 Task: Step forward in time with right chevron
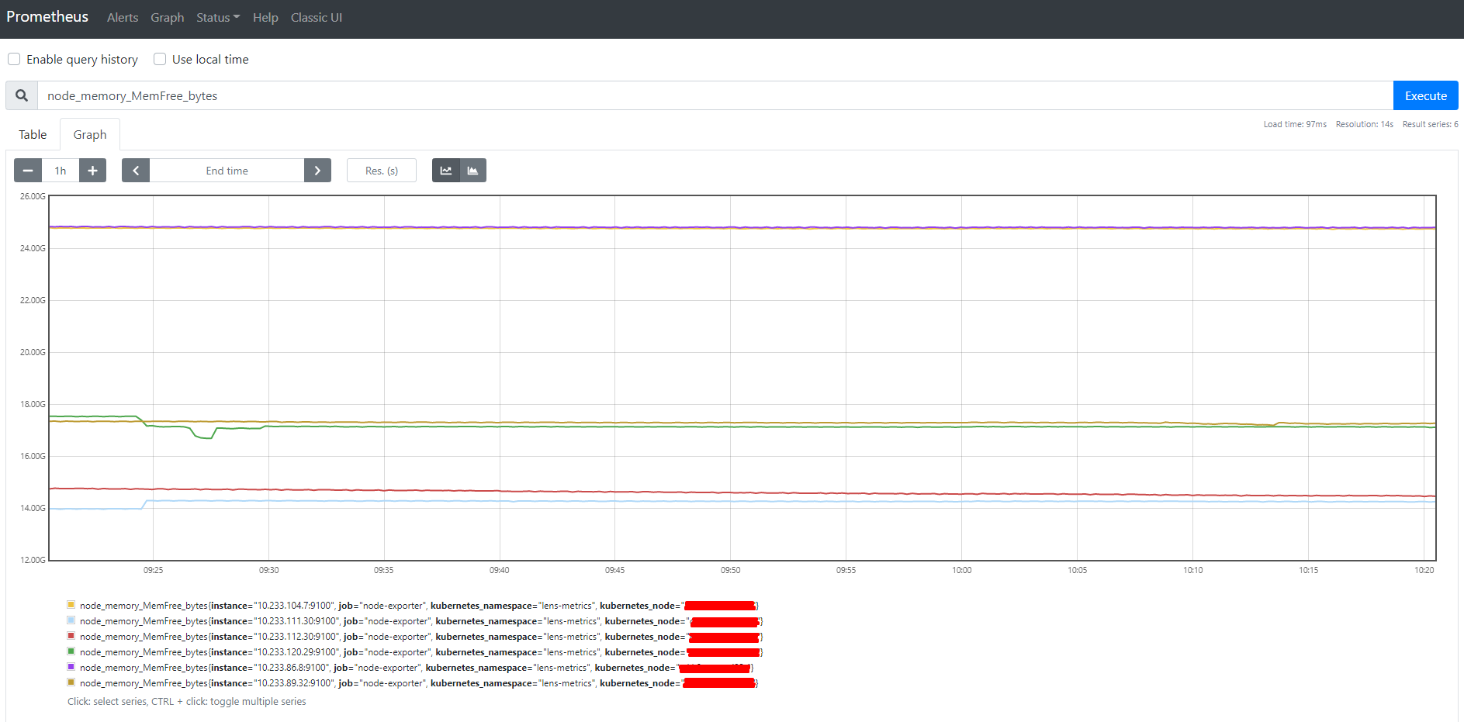[x=317, y=170]
